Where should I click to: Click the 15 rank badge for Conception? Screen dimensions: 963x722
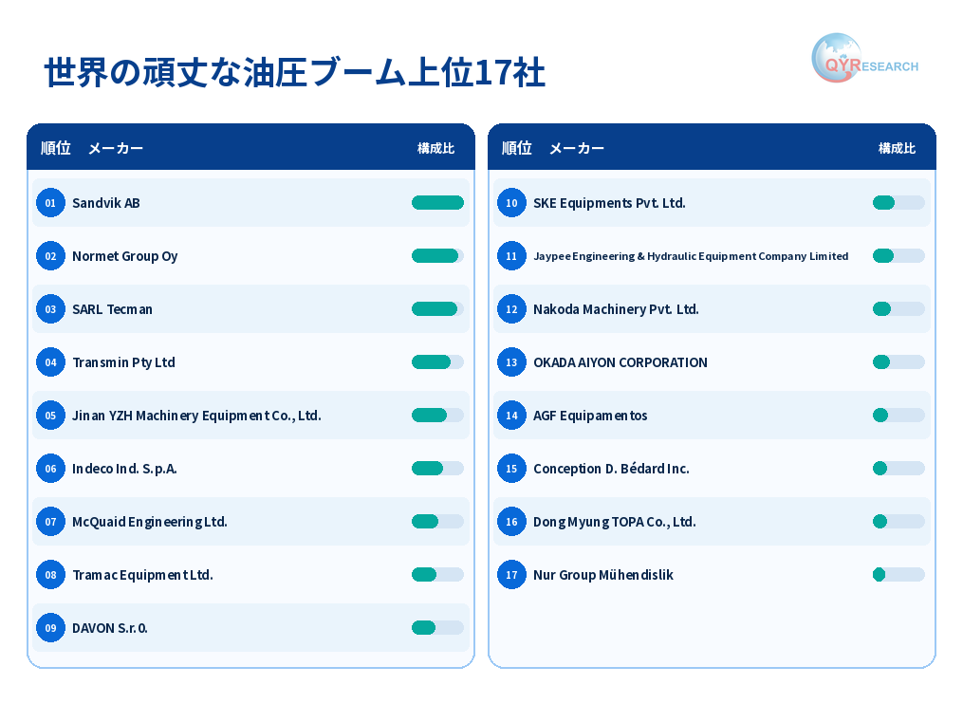point(511,469)
